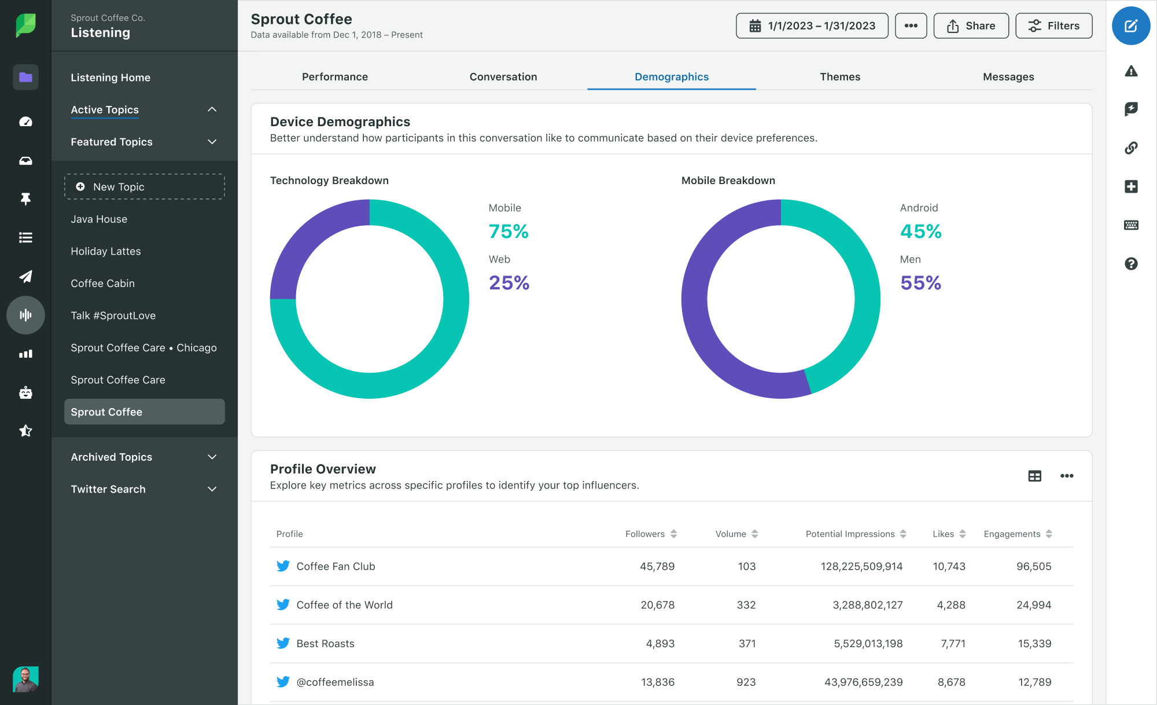Screen dimensions: 1157x705
Task: Click the blue Compose pencil button
Action: click(x=1131, y=25)
